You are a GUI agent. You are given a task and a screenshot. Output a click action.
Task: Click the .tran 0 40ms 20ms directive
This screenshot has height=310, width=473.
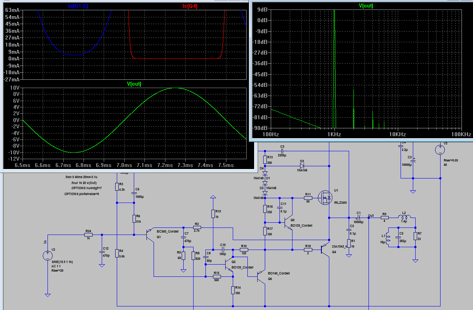[x=81, y=177]
